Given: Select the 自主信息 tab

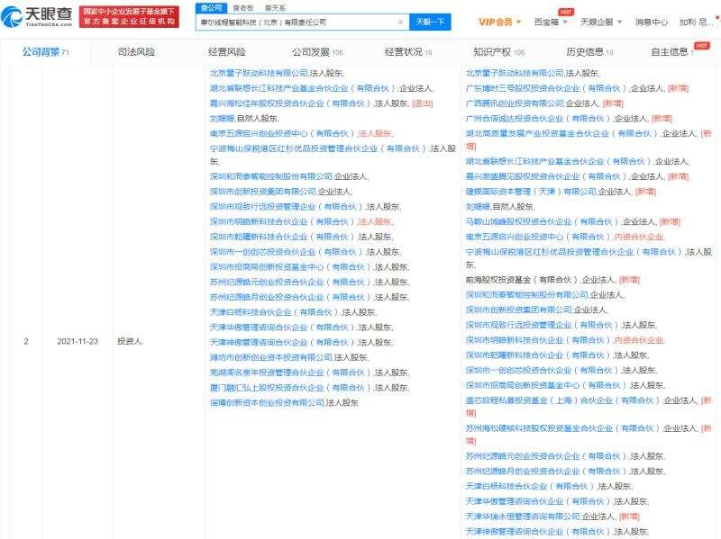Looking at the screenshot, I should pyautogui.click(x=671, y=52).
